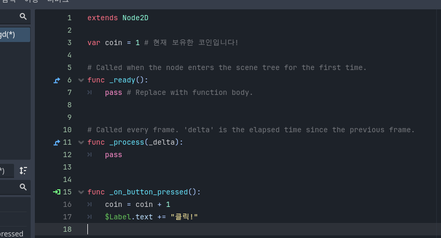Screen dimensions: 441x238
Task: Select the open script gd(*) in list
Action: click(15, 35)
